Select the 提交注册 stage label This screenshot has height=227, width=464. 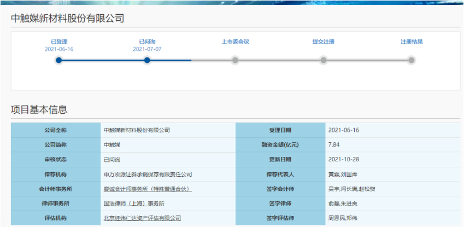pyautogui.click(x=324, y=42)
